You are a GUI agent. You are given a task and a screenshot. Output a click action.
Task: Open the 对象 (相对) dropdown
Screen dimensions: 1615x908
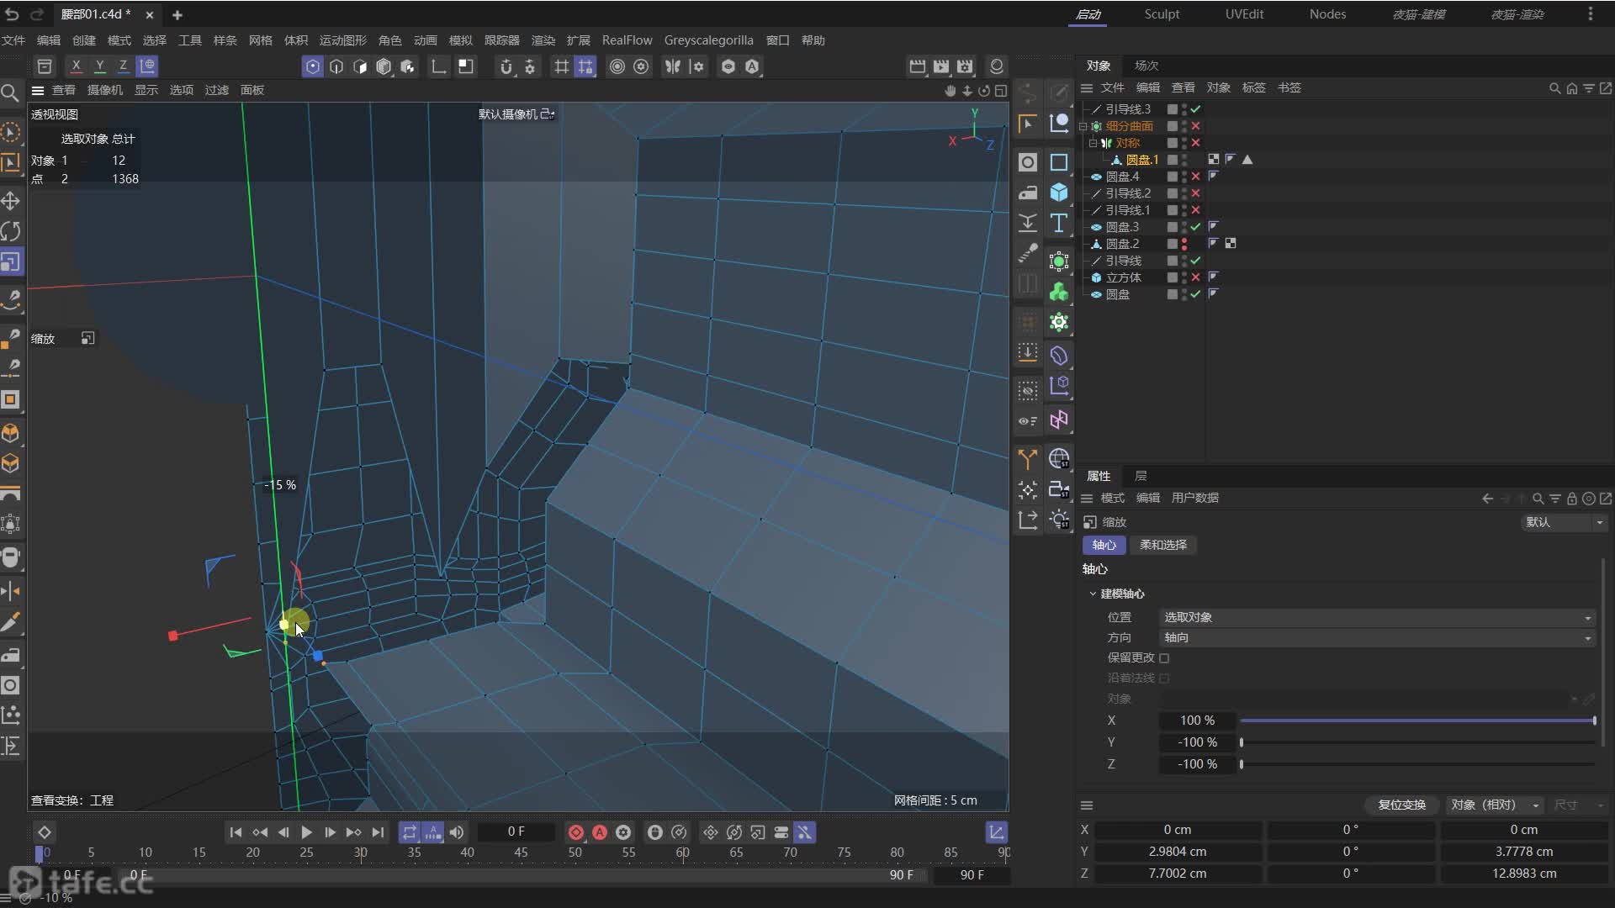pos(1494,805)
